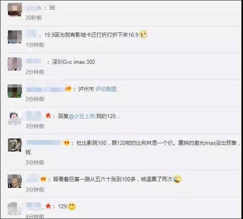Click the crown badge before '眼看着巨幕'
The height and width of the screenshot is (219, 243).
click(43, 179)
